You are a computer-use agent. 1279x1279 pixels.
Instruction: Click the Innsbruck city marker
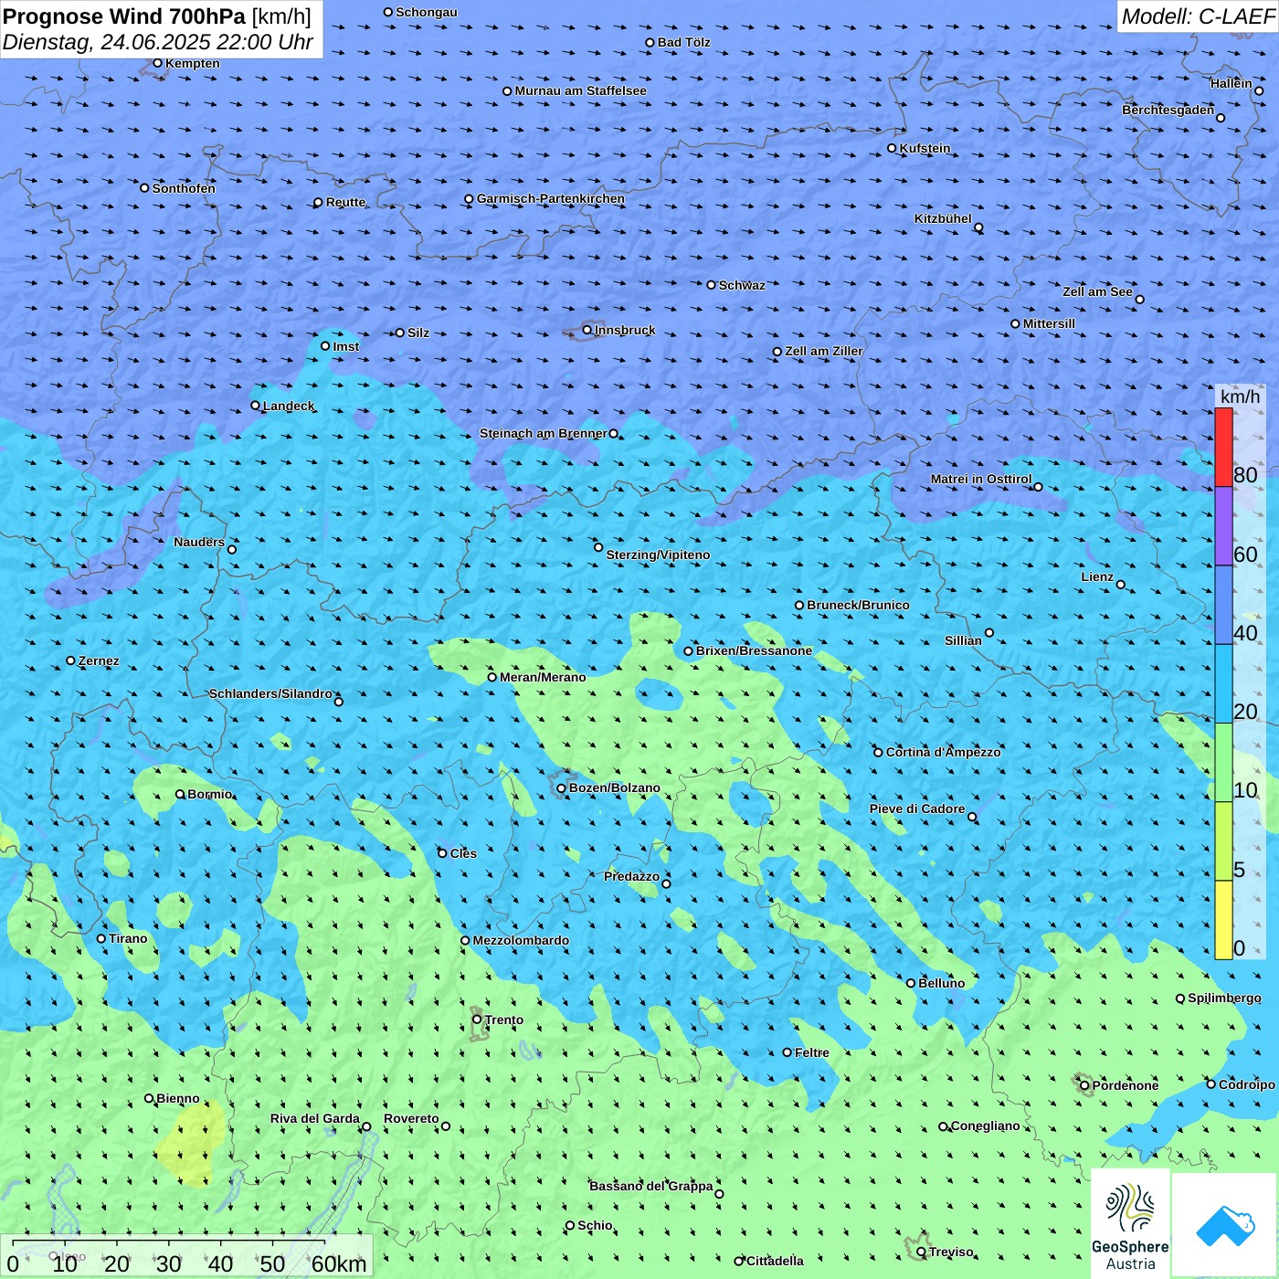click(x=587, y=330)
